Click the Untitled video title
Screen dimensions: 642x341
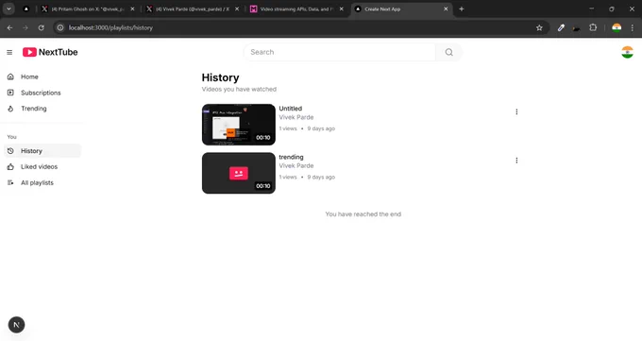(290, 109)
